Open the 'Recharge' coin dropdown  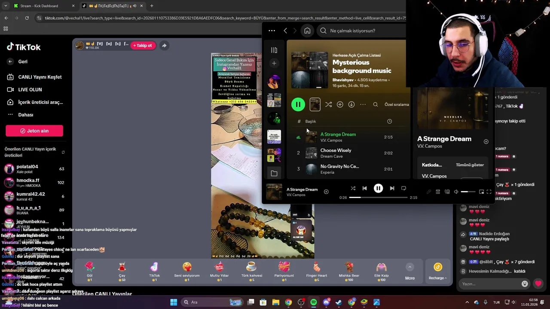click(437, 272)
